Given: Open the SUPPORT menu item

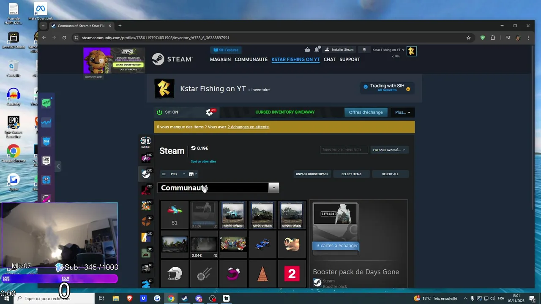Looking at the screenshot, I should [350, 60].
